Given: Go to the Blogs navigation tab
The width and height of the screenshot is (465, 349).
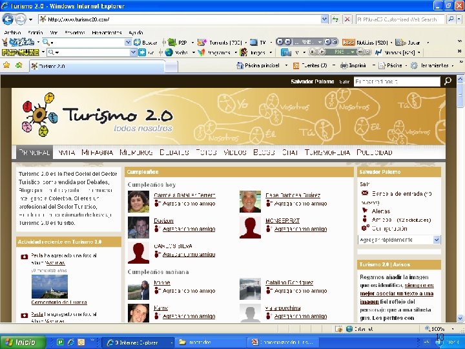Looking at the screenshot, I should pyautogui.click(x=264, y=153).
